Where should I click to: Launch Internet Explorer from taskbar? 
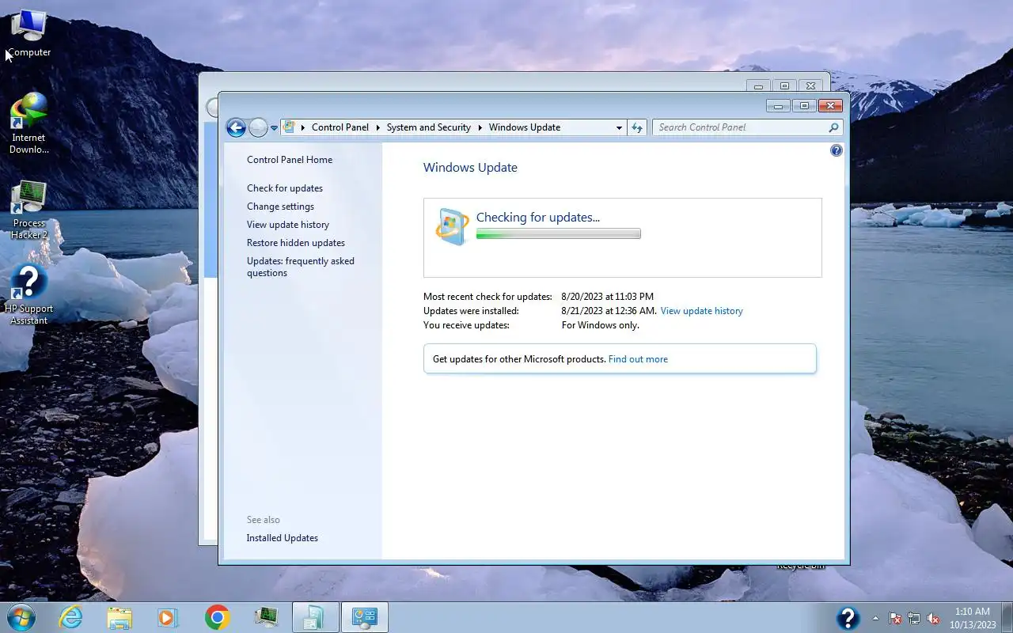pyautogui.click(x=71, y=617)
